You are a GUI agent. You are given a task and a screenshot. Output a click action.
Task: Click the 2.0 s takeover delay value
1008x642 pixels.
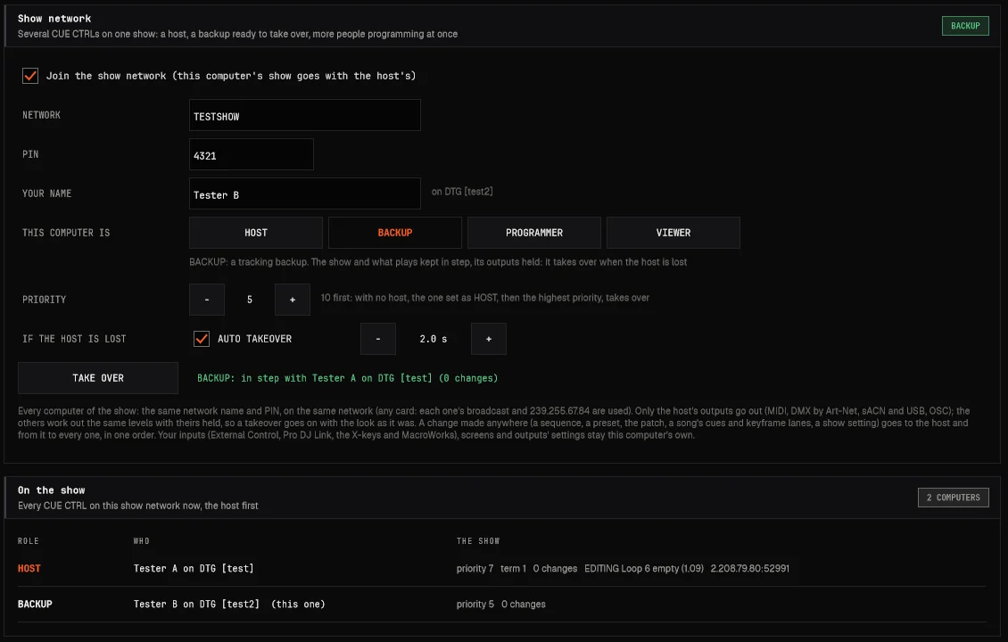[434, 339]
